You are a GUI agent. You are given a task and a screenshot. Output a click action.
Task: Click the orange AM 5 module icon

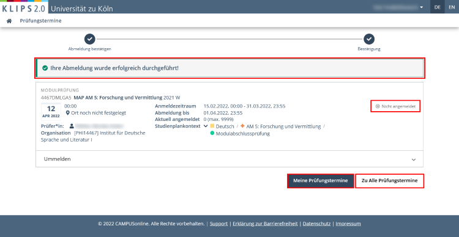tap(242, 126)
